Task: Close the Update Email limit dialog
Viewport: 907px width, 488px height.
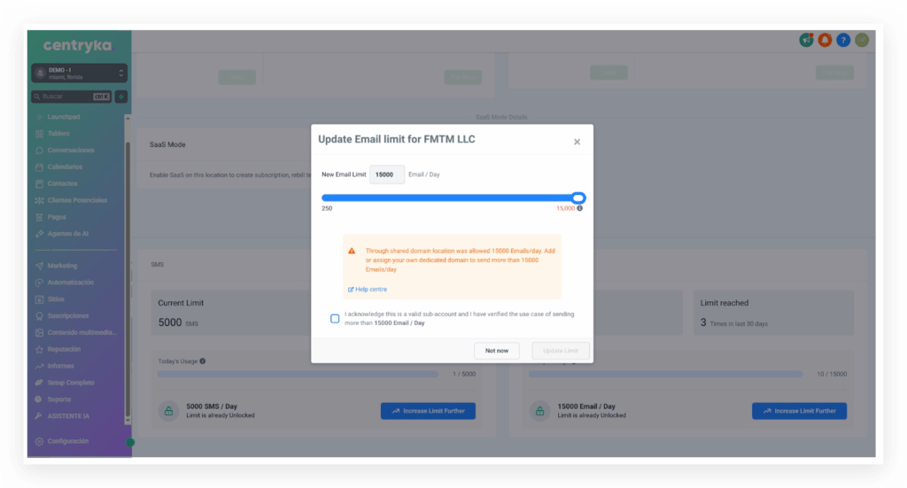Action: [577, 142]
